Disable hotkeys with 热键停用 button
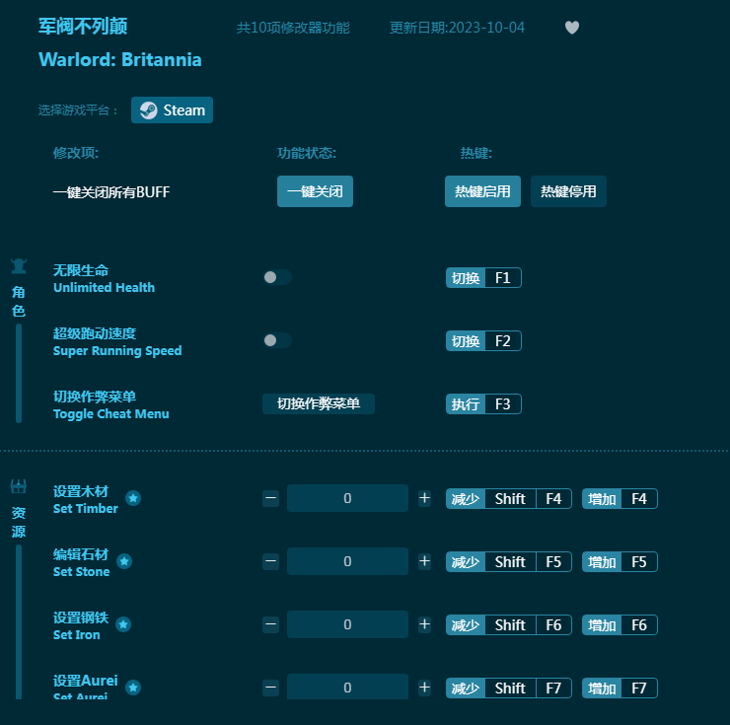Viewport: 730px width, 725px height. [568, 191]
